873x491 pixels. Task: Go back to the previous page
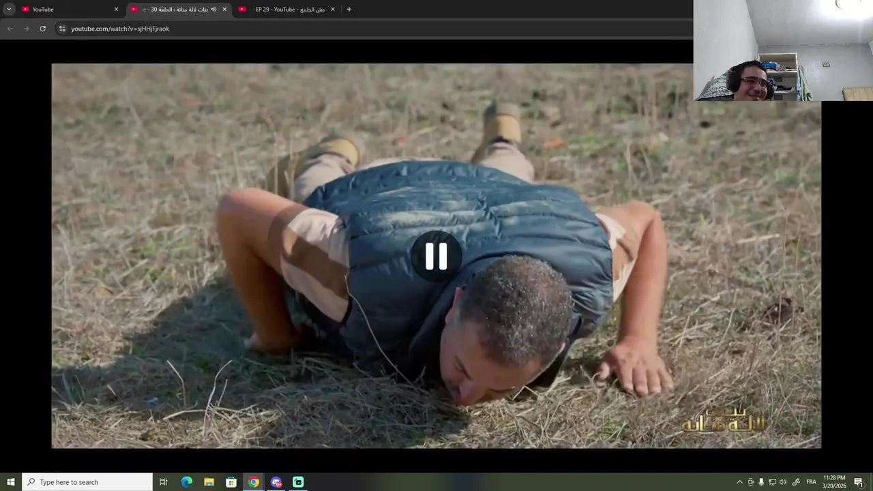[10, 29]
